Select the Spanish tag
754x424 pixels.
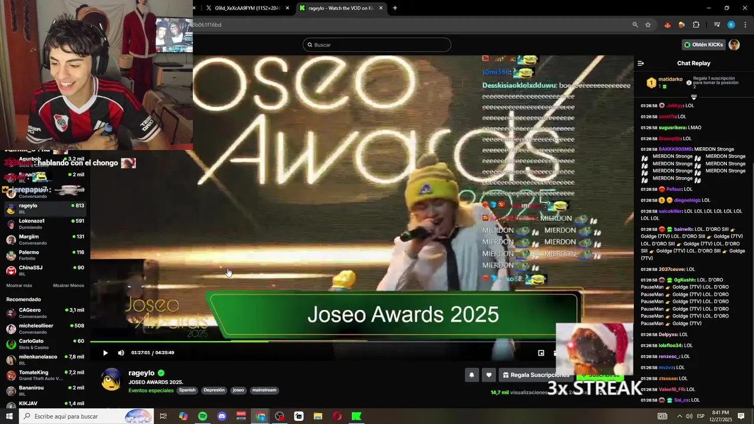[x=187, y=390]
